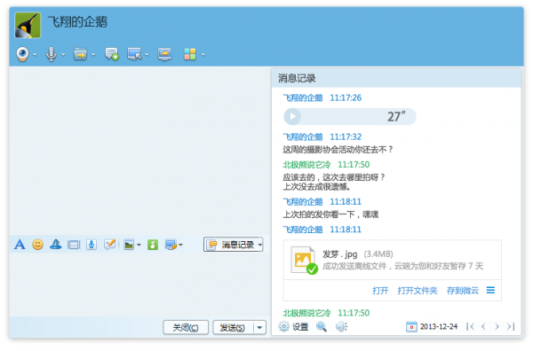
Task: Open the emoji smiley picker
Action: point(37,245)
